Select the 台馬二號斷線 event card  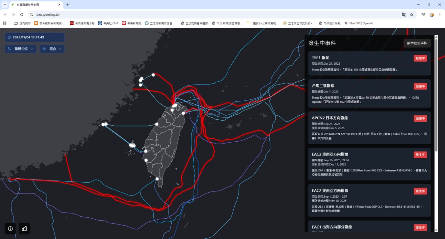(361, 93)
